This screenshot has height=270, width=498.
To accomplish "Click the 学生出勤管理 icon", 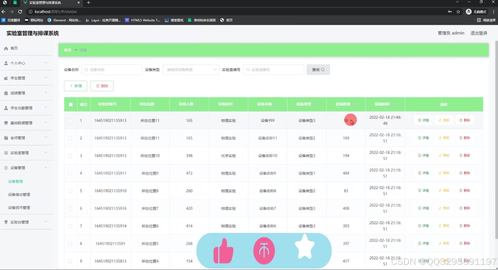I will (x=6, y=108).
